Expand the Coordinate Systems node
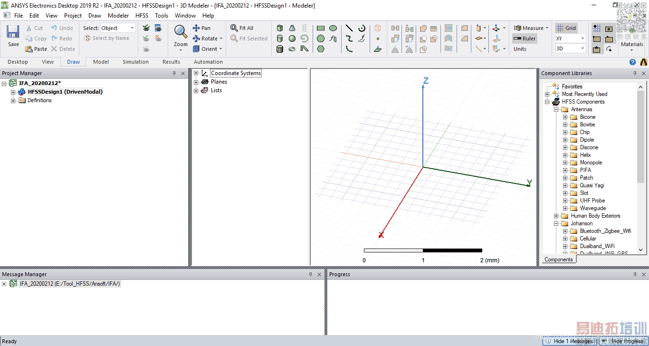This screenshot has height=346, width=649. point(196,73)
